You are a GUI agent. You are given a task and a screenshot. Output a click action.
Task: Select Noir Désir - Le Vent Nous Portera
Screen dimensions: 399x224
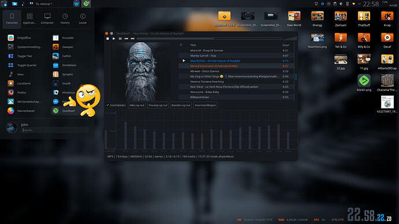pyautogui.click(x=236, y=87)
